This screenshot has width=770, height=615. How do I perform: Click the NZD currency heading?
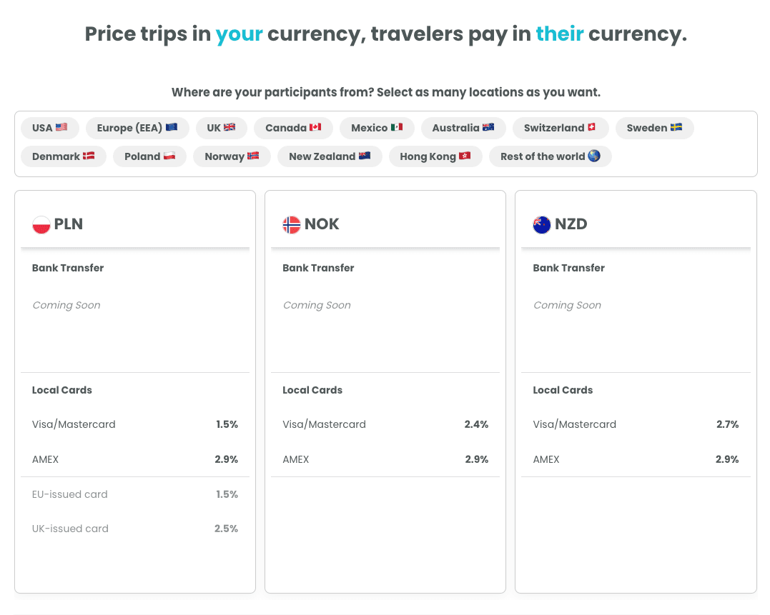[x=571, y=224]
